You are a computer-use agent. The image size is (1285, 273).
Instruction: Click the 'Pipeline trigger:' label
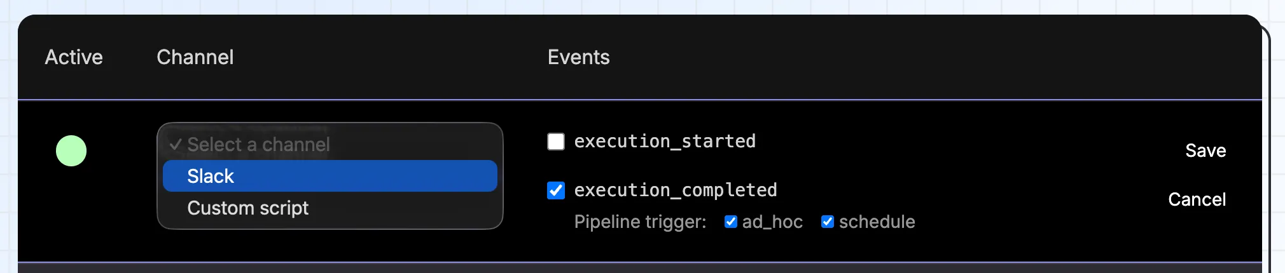click(640, 222)
